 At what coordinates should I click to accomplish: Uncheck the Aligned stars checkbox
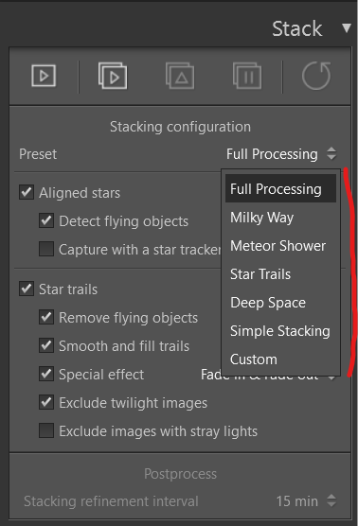[27, 193]
